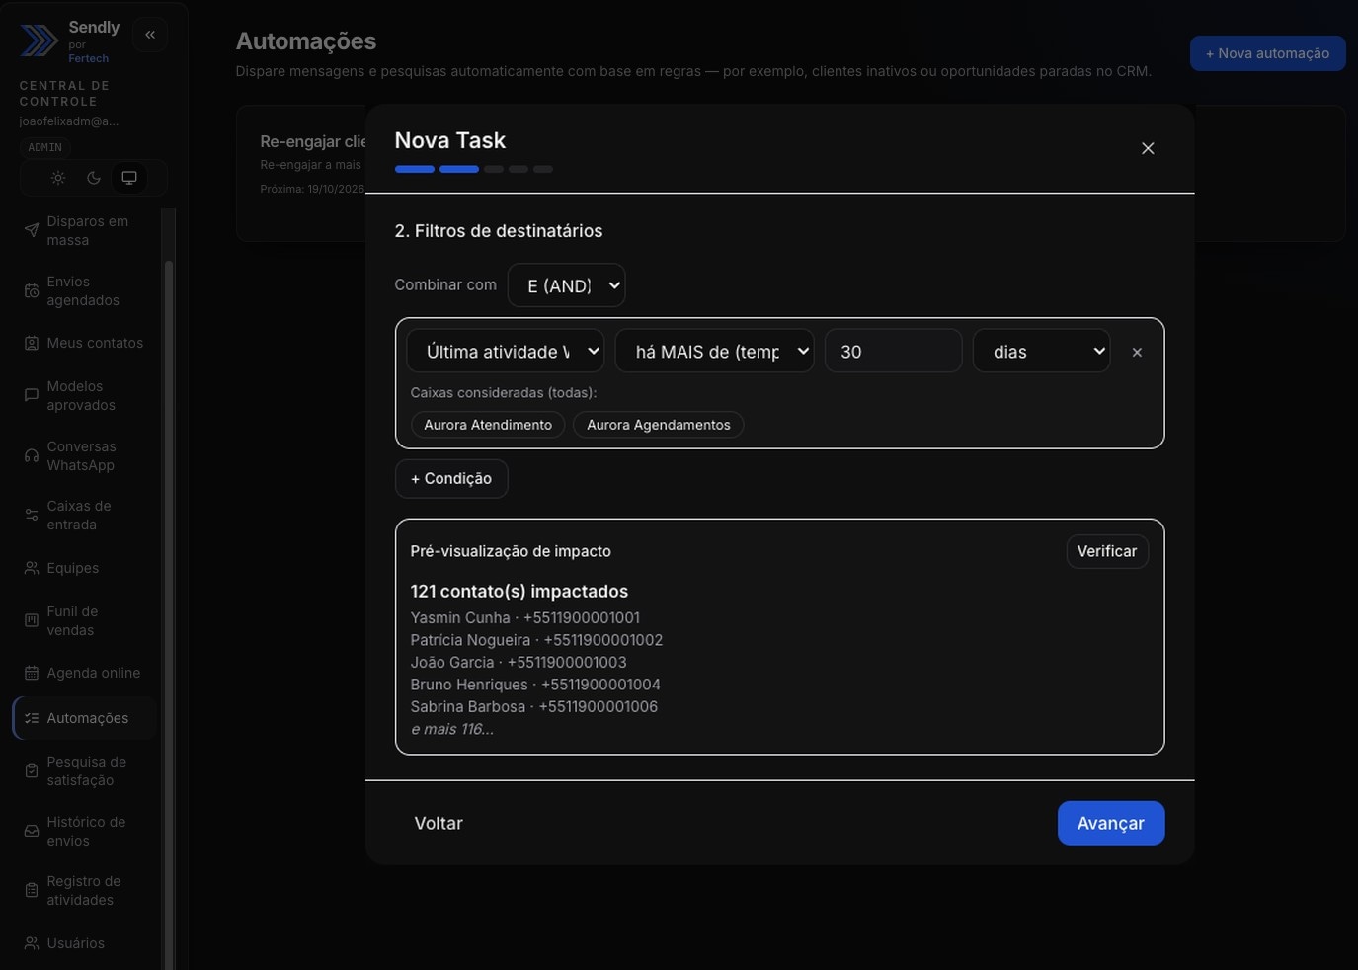This screenshot has width=1358, height=970.
Task: Open the há MAIS de operator dropdown
Action: point(714,351)
